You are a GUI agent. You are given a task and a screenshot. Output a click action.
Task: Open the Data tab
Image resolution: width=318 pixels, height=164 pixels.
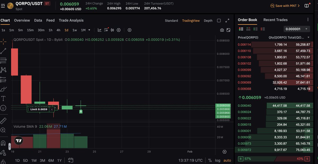38,20
